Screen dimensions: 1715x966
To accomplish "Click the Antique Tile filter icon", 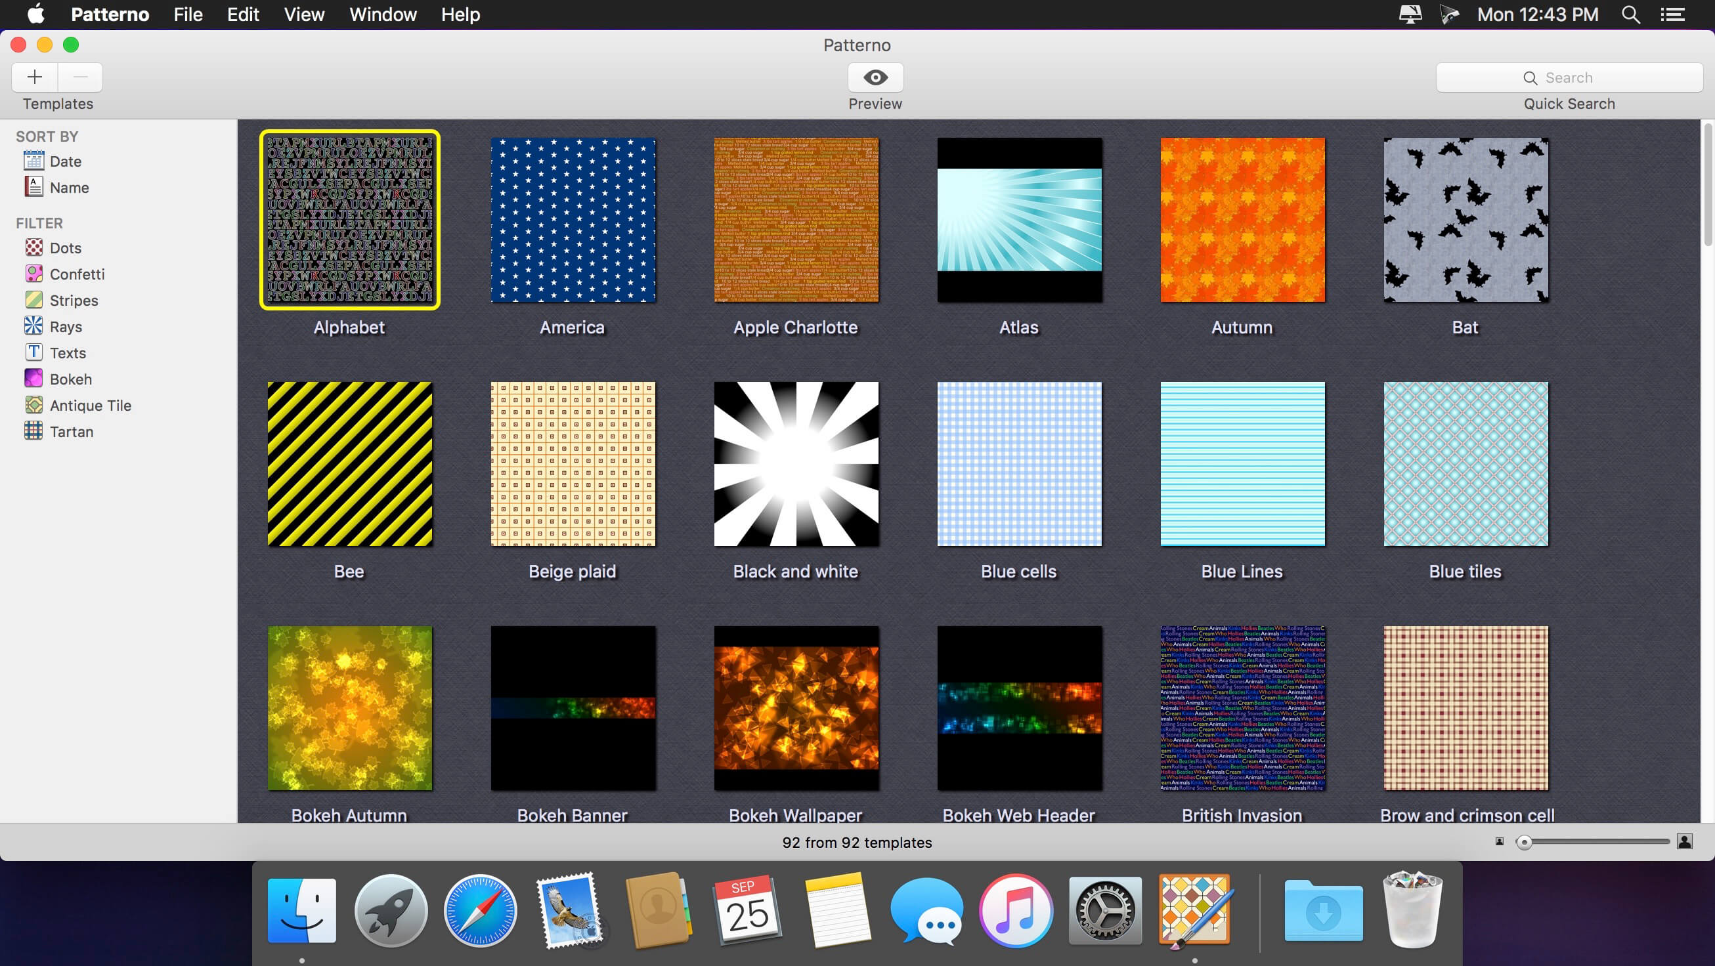I will 34,405.
